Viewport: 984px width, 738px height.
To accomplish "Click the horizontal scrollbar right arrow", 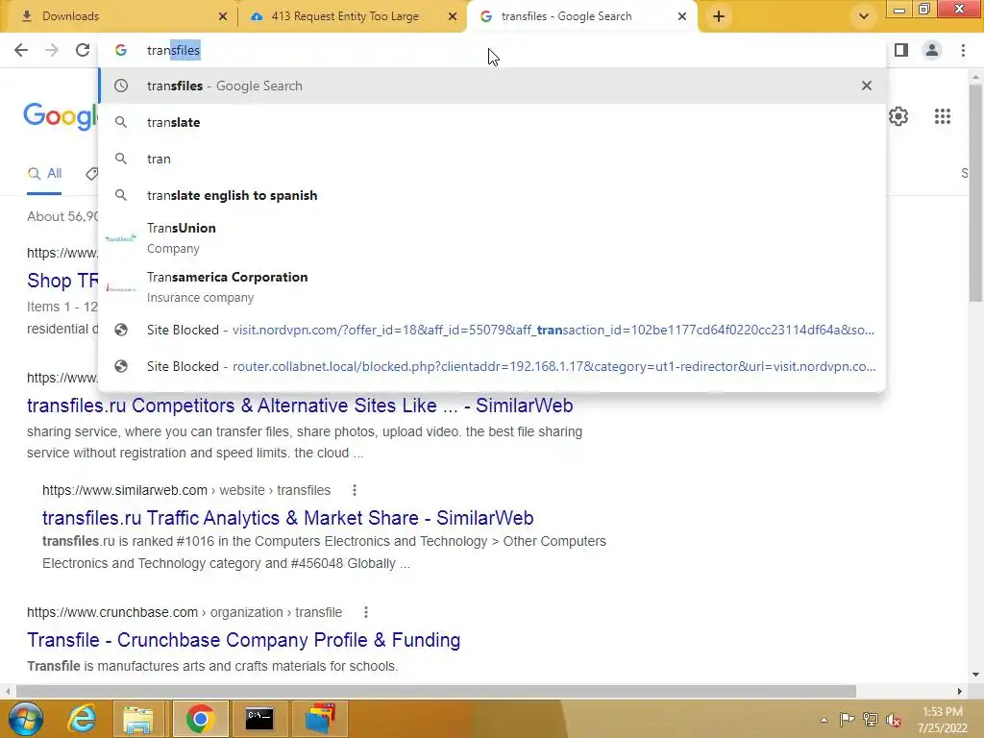I will point(960,692).
